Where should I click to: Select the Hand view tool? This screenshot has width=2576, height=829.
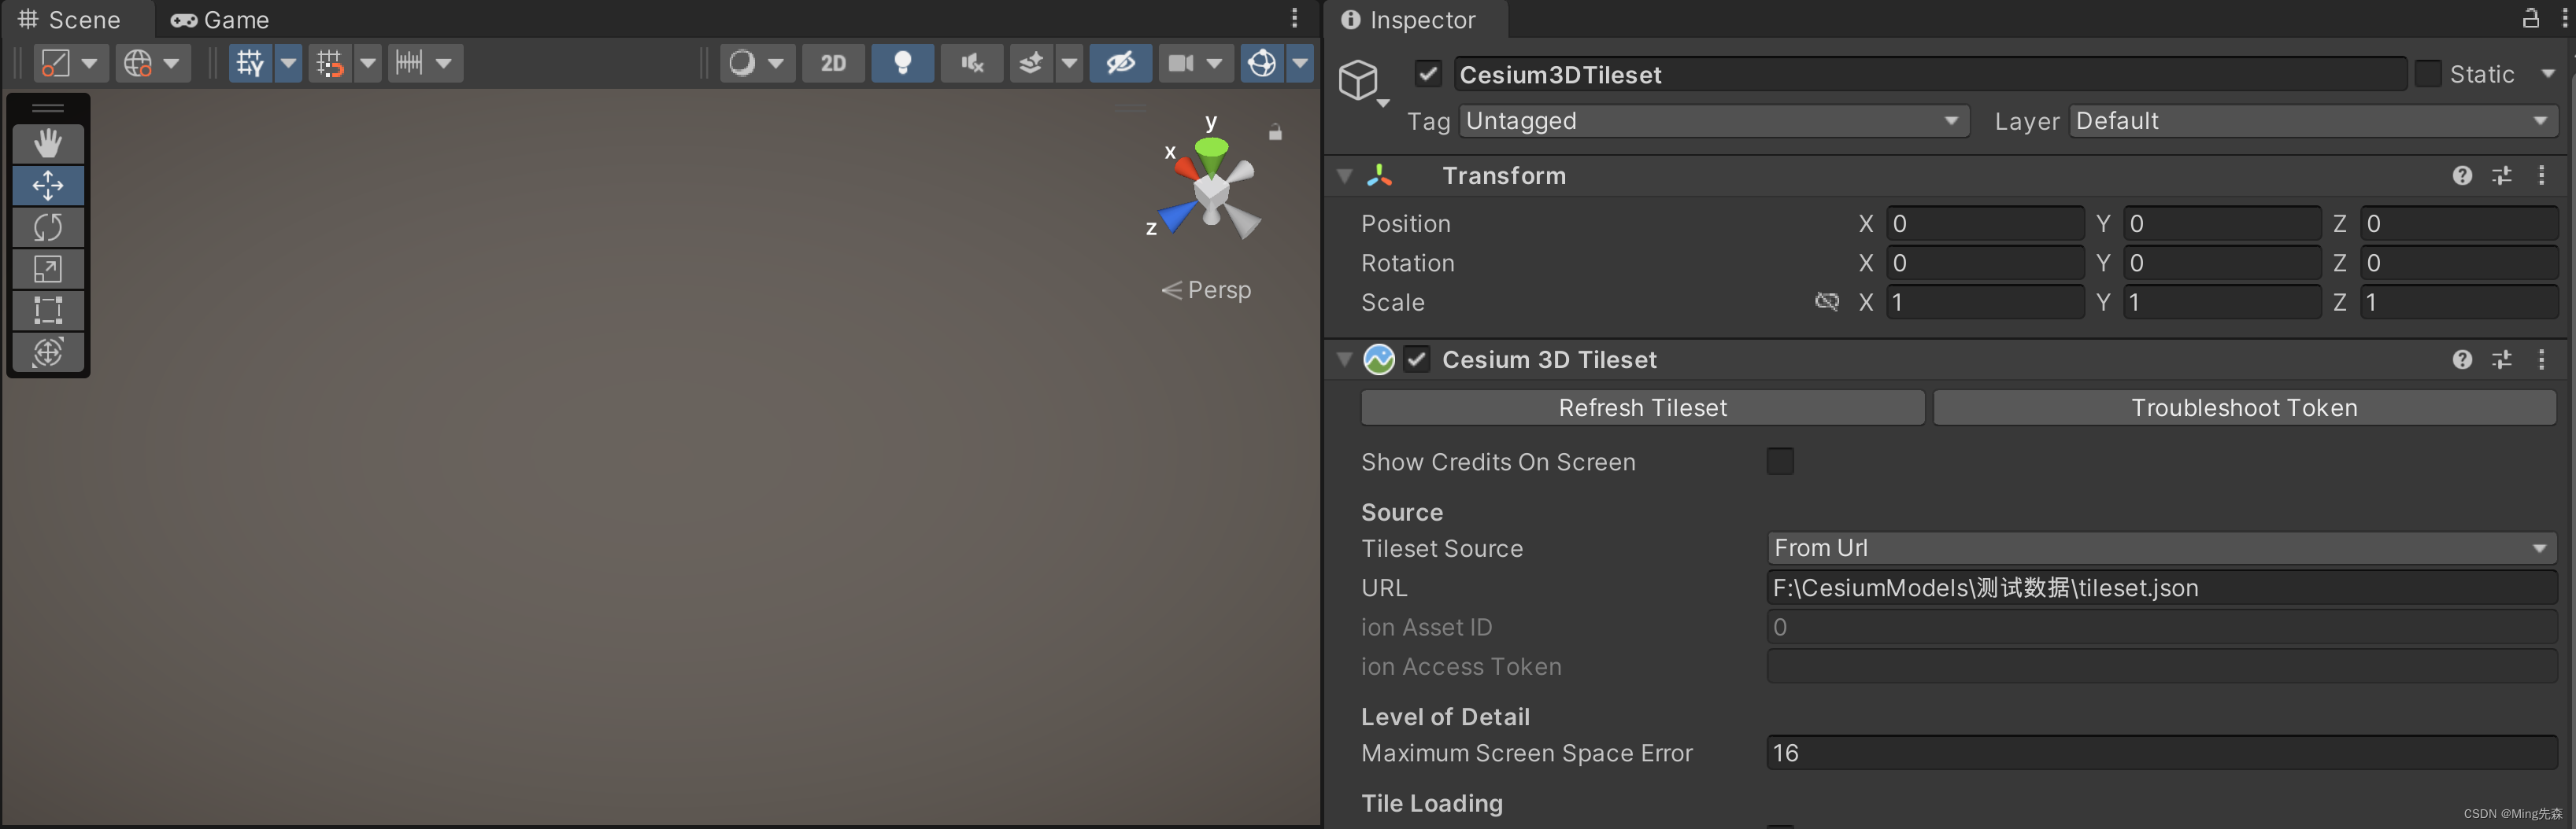[x=48, y=144]
